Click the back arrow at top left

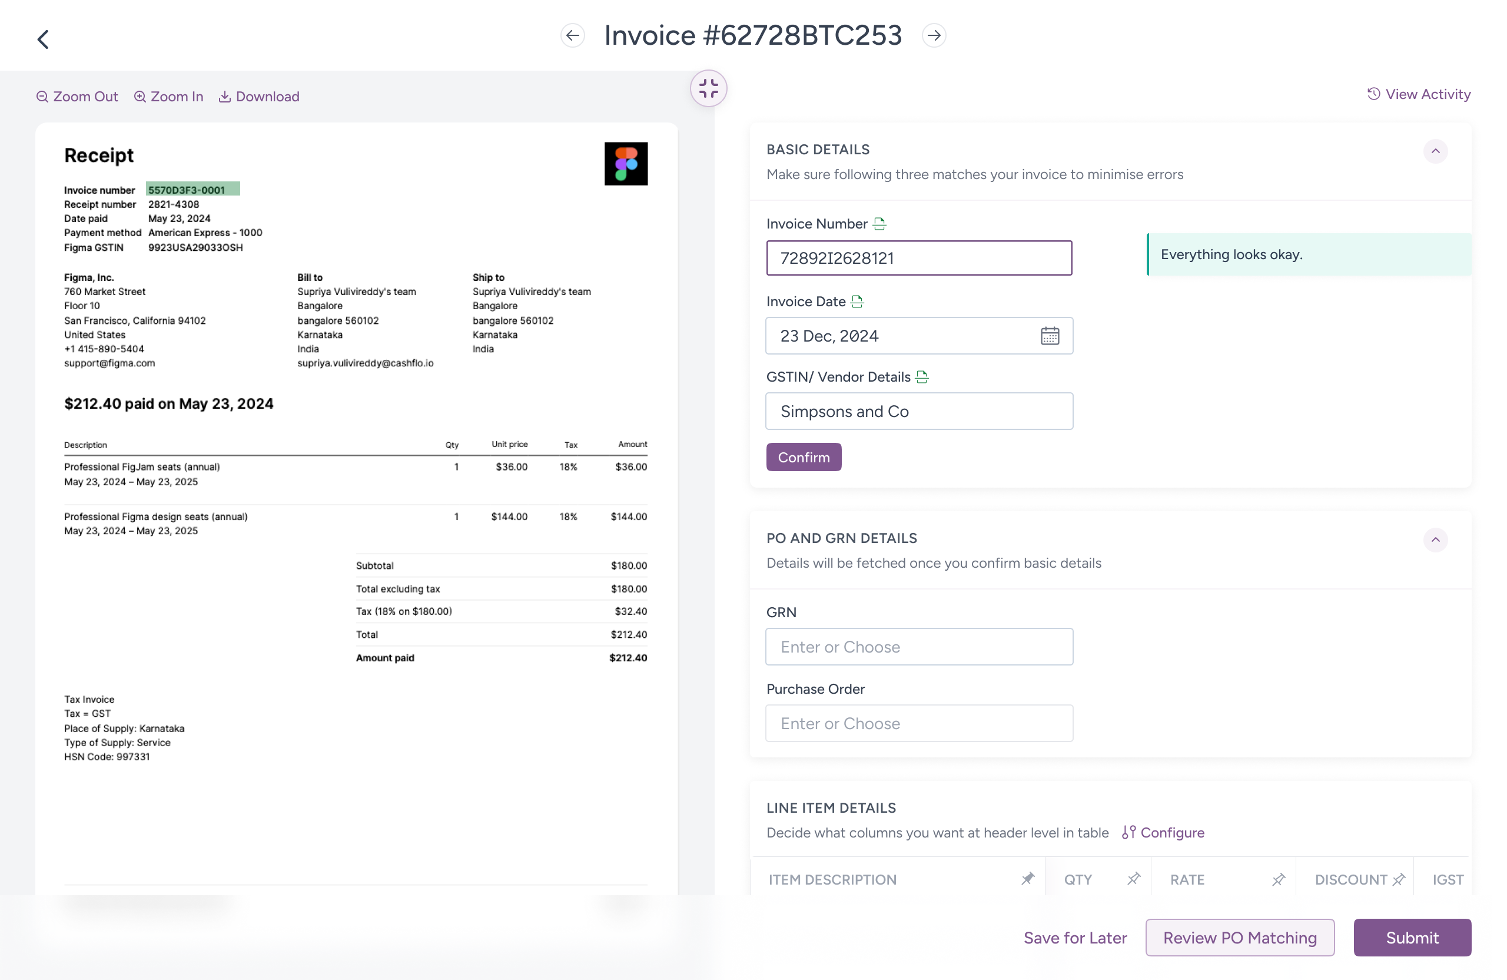tap(42, 39)
